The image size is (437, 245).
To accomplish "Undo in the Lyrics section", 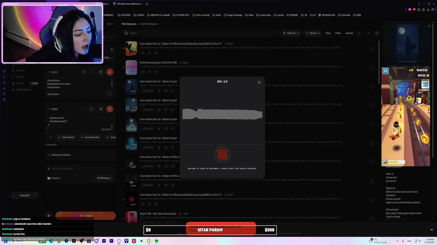I will point(84,72).
